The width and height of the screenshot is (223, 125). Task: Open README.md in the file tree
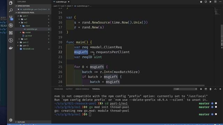click(x=29, y=49)
